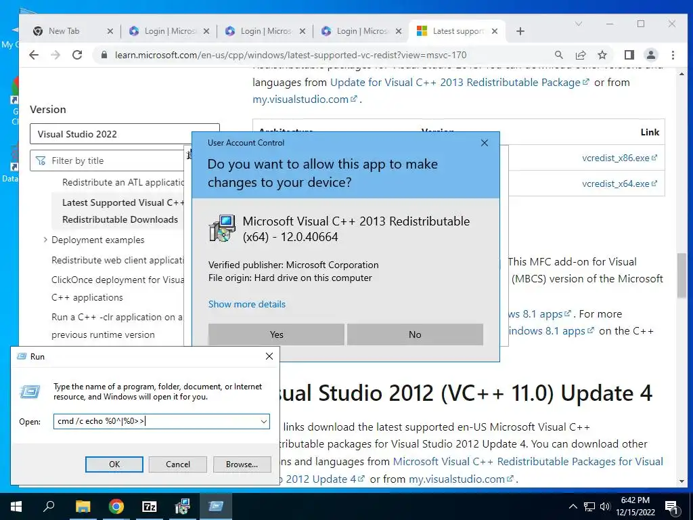
Task: Open Redistribute an ATL application article
Action: click(x=123, y=182)
